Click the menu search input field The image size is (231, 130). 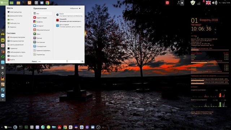pyautogui.click(x=59, y=61)
